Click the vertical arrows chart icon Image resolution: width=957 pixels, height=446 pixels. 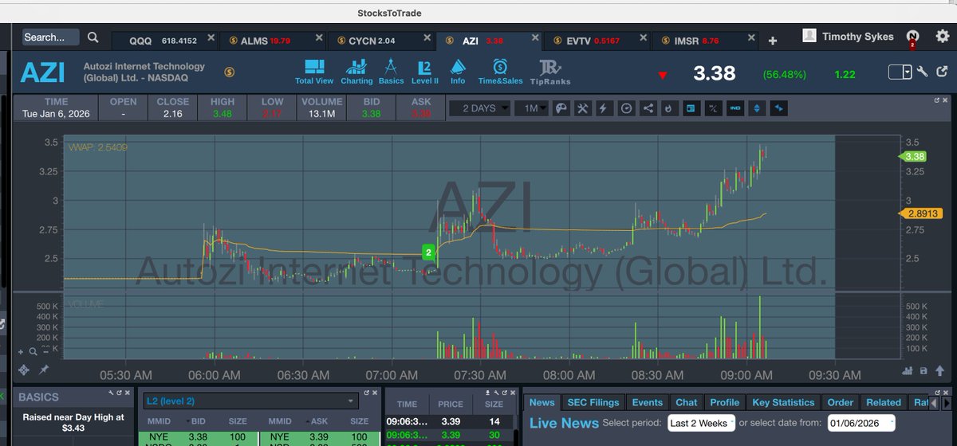click(756, 108)
